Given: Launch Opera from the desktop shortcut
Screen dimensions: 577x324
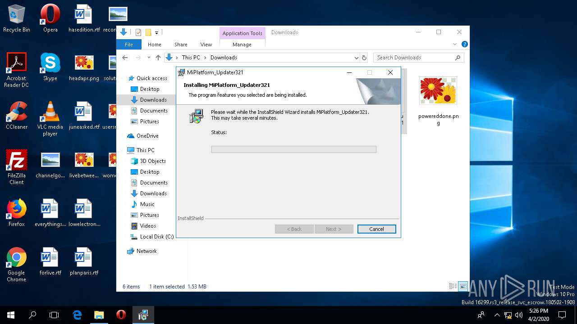Looking at the screenshot, I should coord(50,18).
